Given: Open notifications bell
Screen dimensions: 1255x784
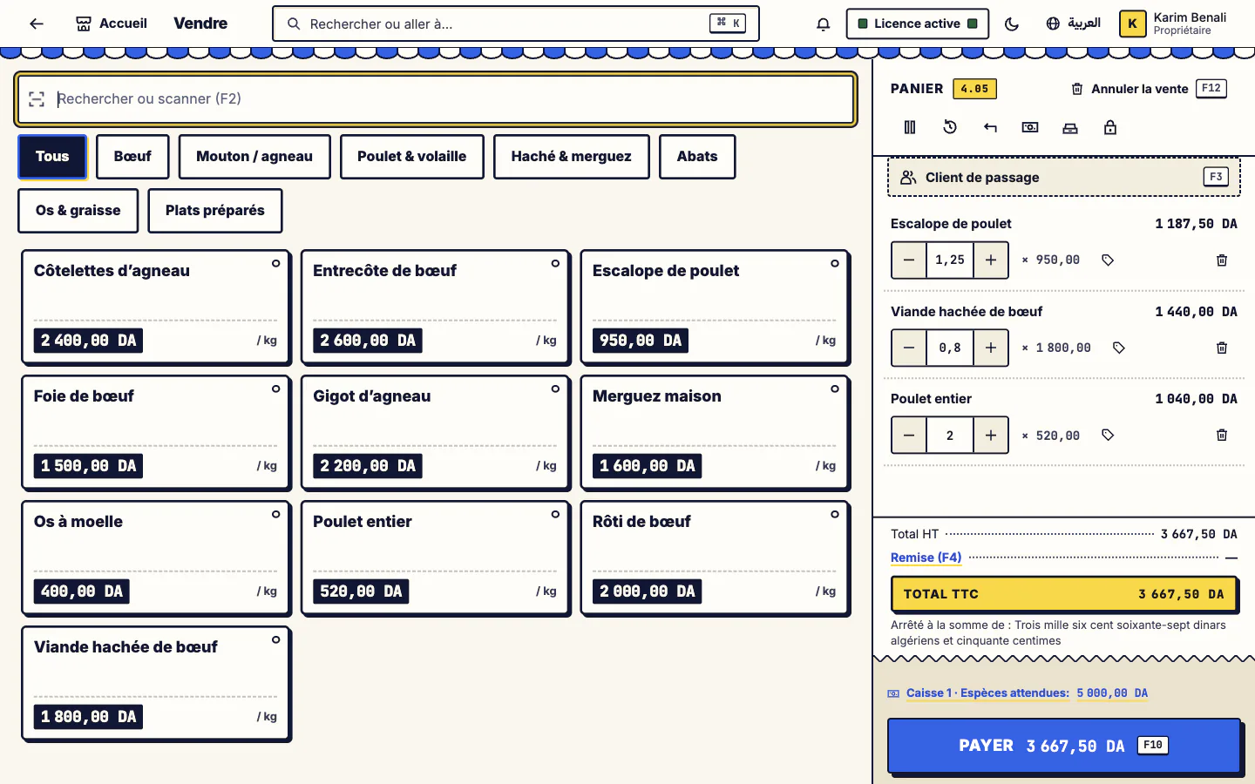Looking at the screenshot, I should [823, 24].
